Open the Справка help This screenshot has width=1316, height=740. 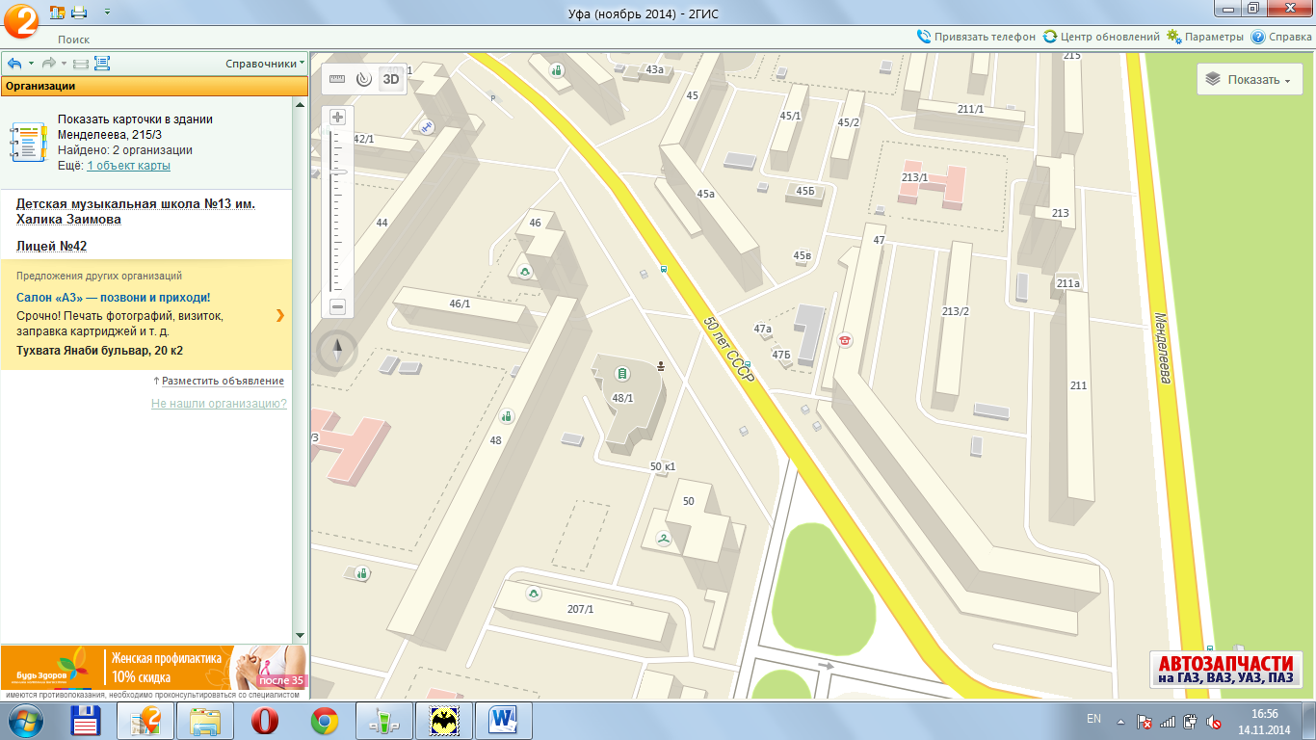[1281, 37]
